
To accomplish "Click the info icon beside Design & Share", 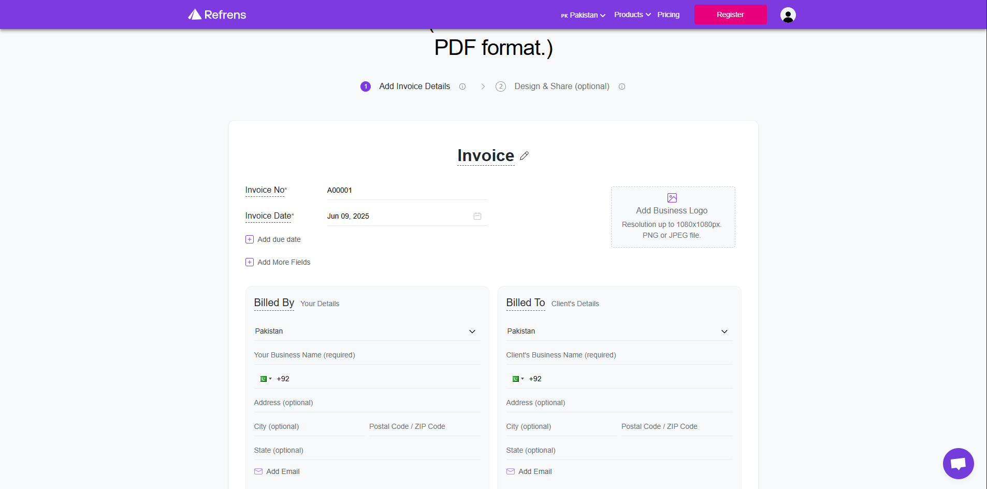I will pos(622,87).
